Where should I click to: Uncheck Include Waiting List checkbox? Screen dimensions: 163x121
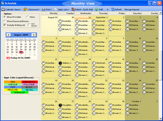point(5,25)
